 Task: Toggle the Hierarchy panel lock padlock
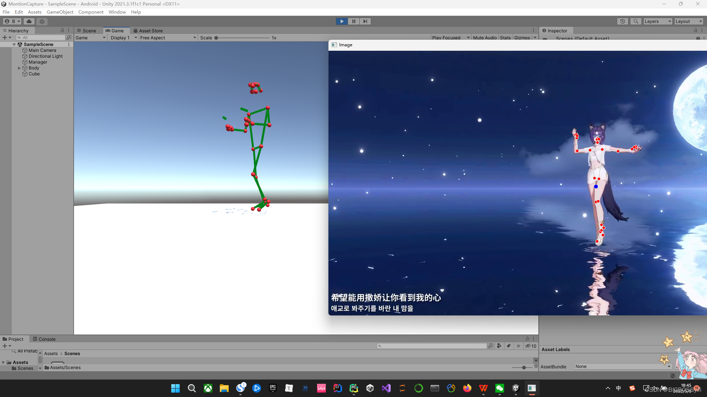pyautogui.click(x=63, y=31)
